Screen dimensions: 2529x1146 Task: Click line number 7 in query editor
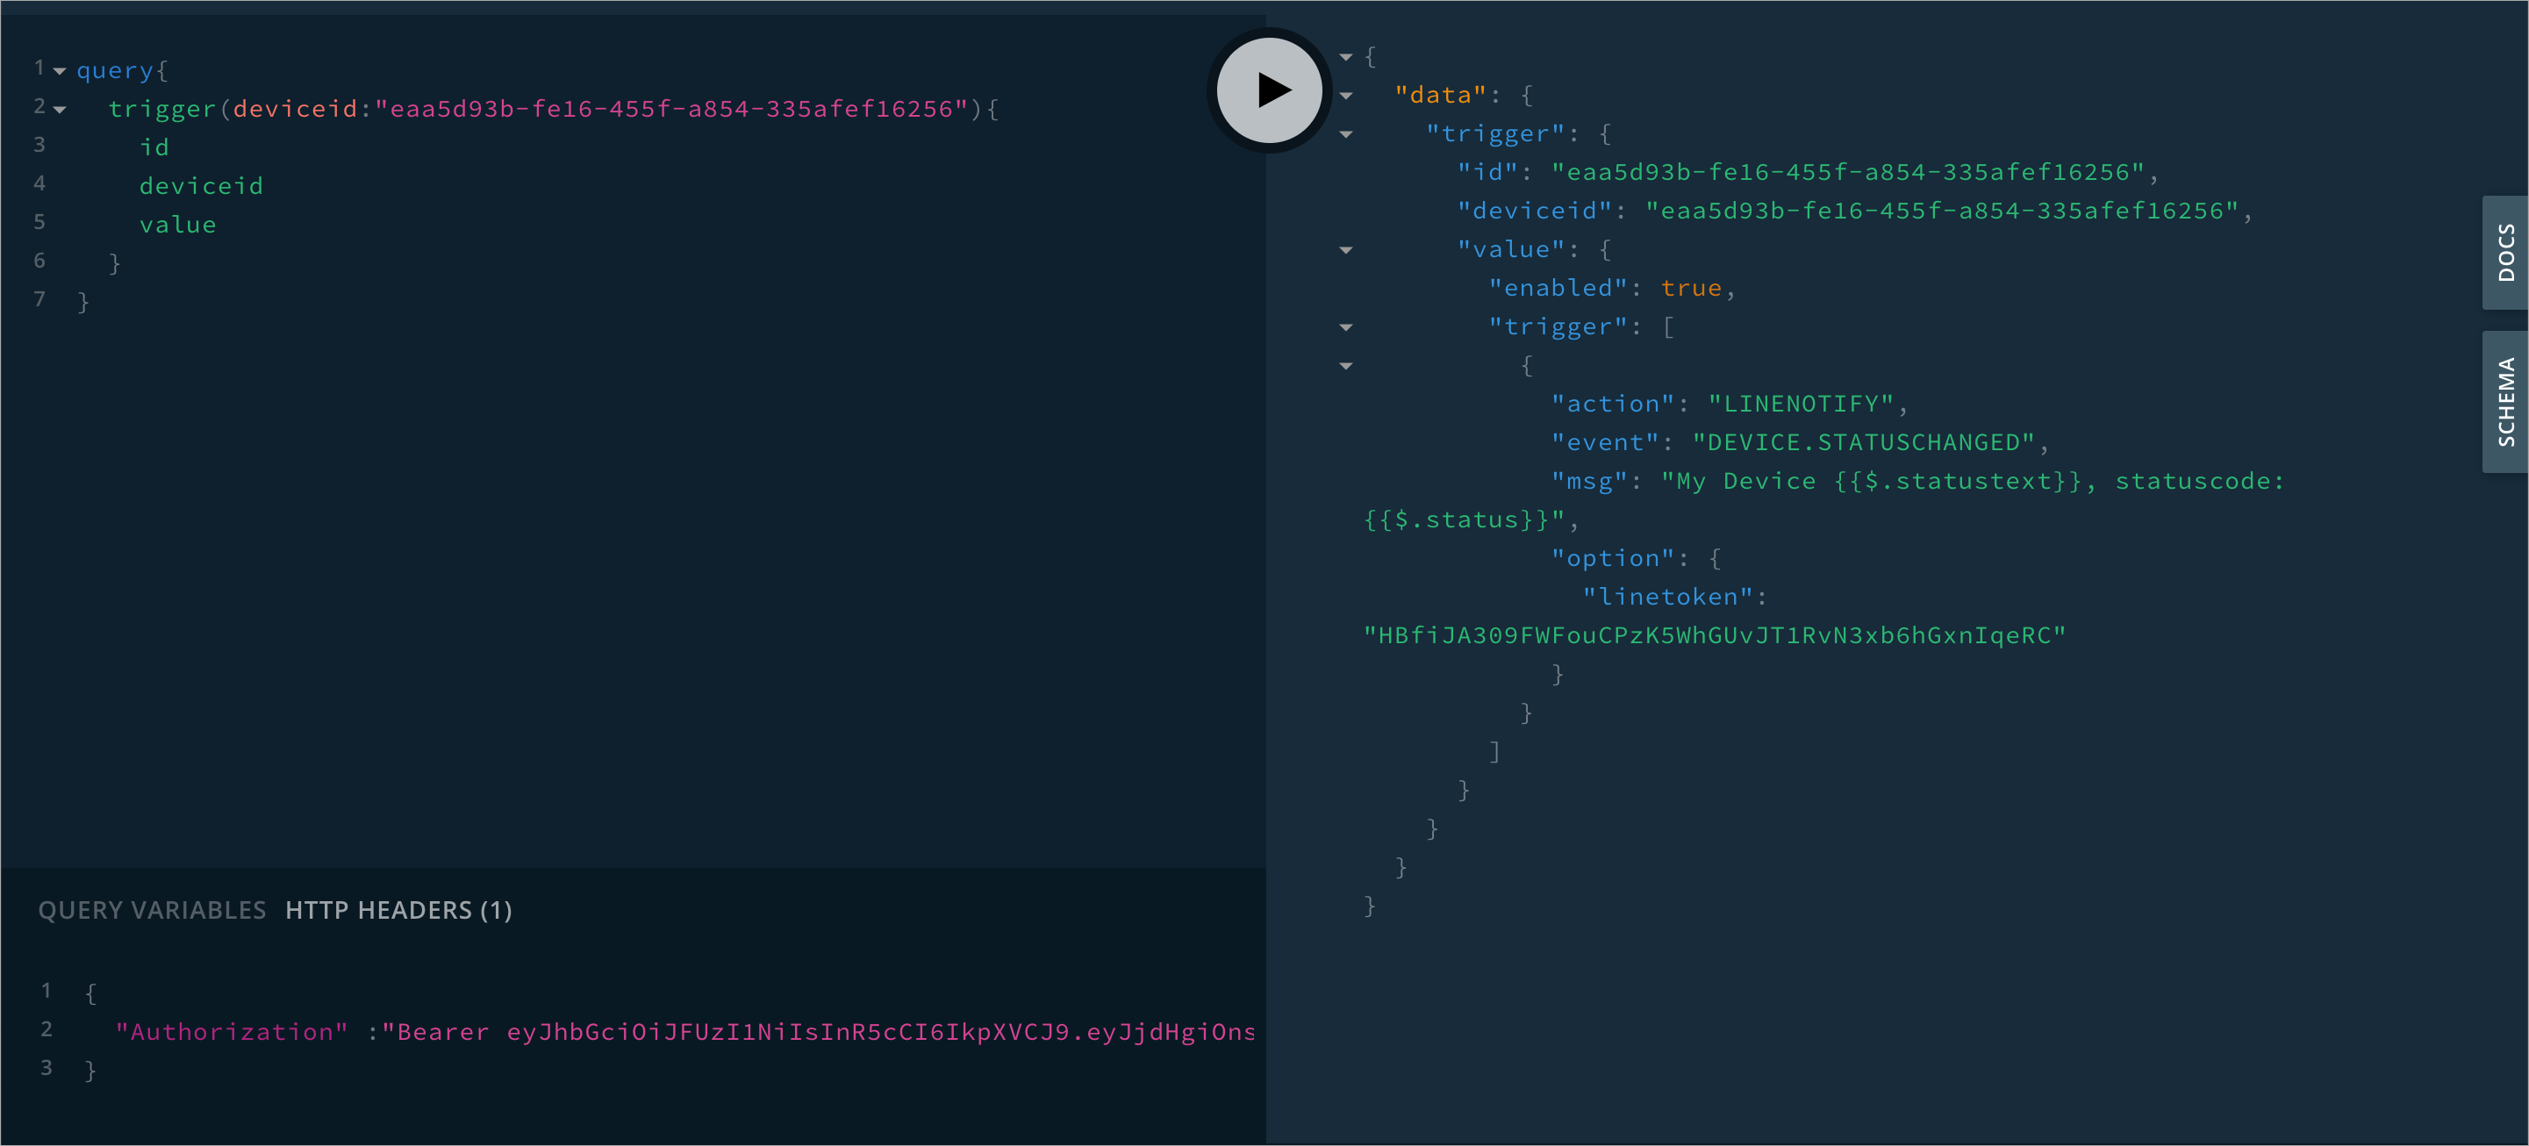click(x=39, y=299)
